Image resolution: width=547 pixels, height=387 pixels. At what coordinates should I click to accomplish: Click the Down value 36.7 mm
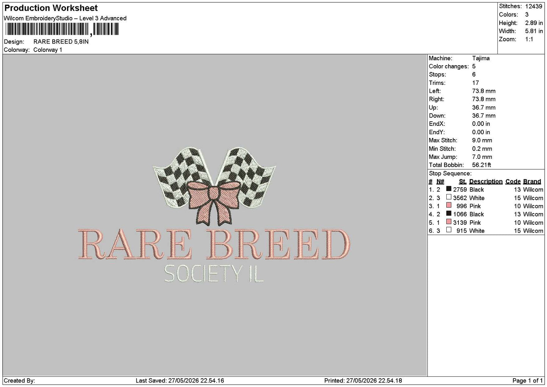pos(484,116)
